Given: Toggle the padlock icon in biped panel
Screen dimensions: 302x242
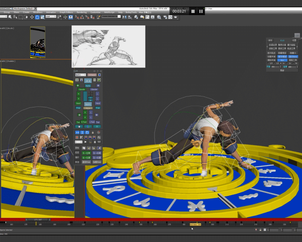Looking at the screenshot, I should tap(93, 132).
